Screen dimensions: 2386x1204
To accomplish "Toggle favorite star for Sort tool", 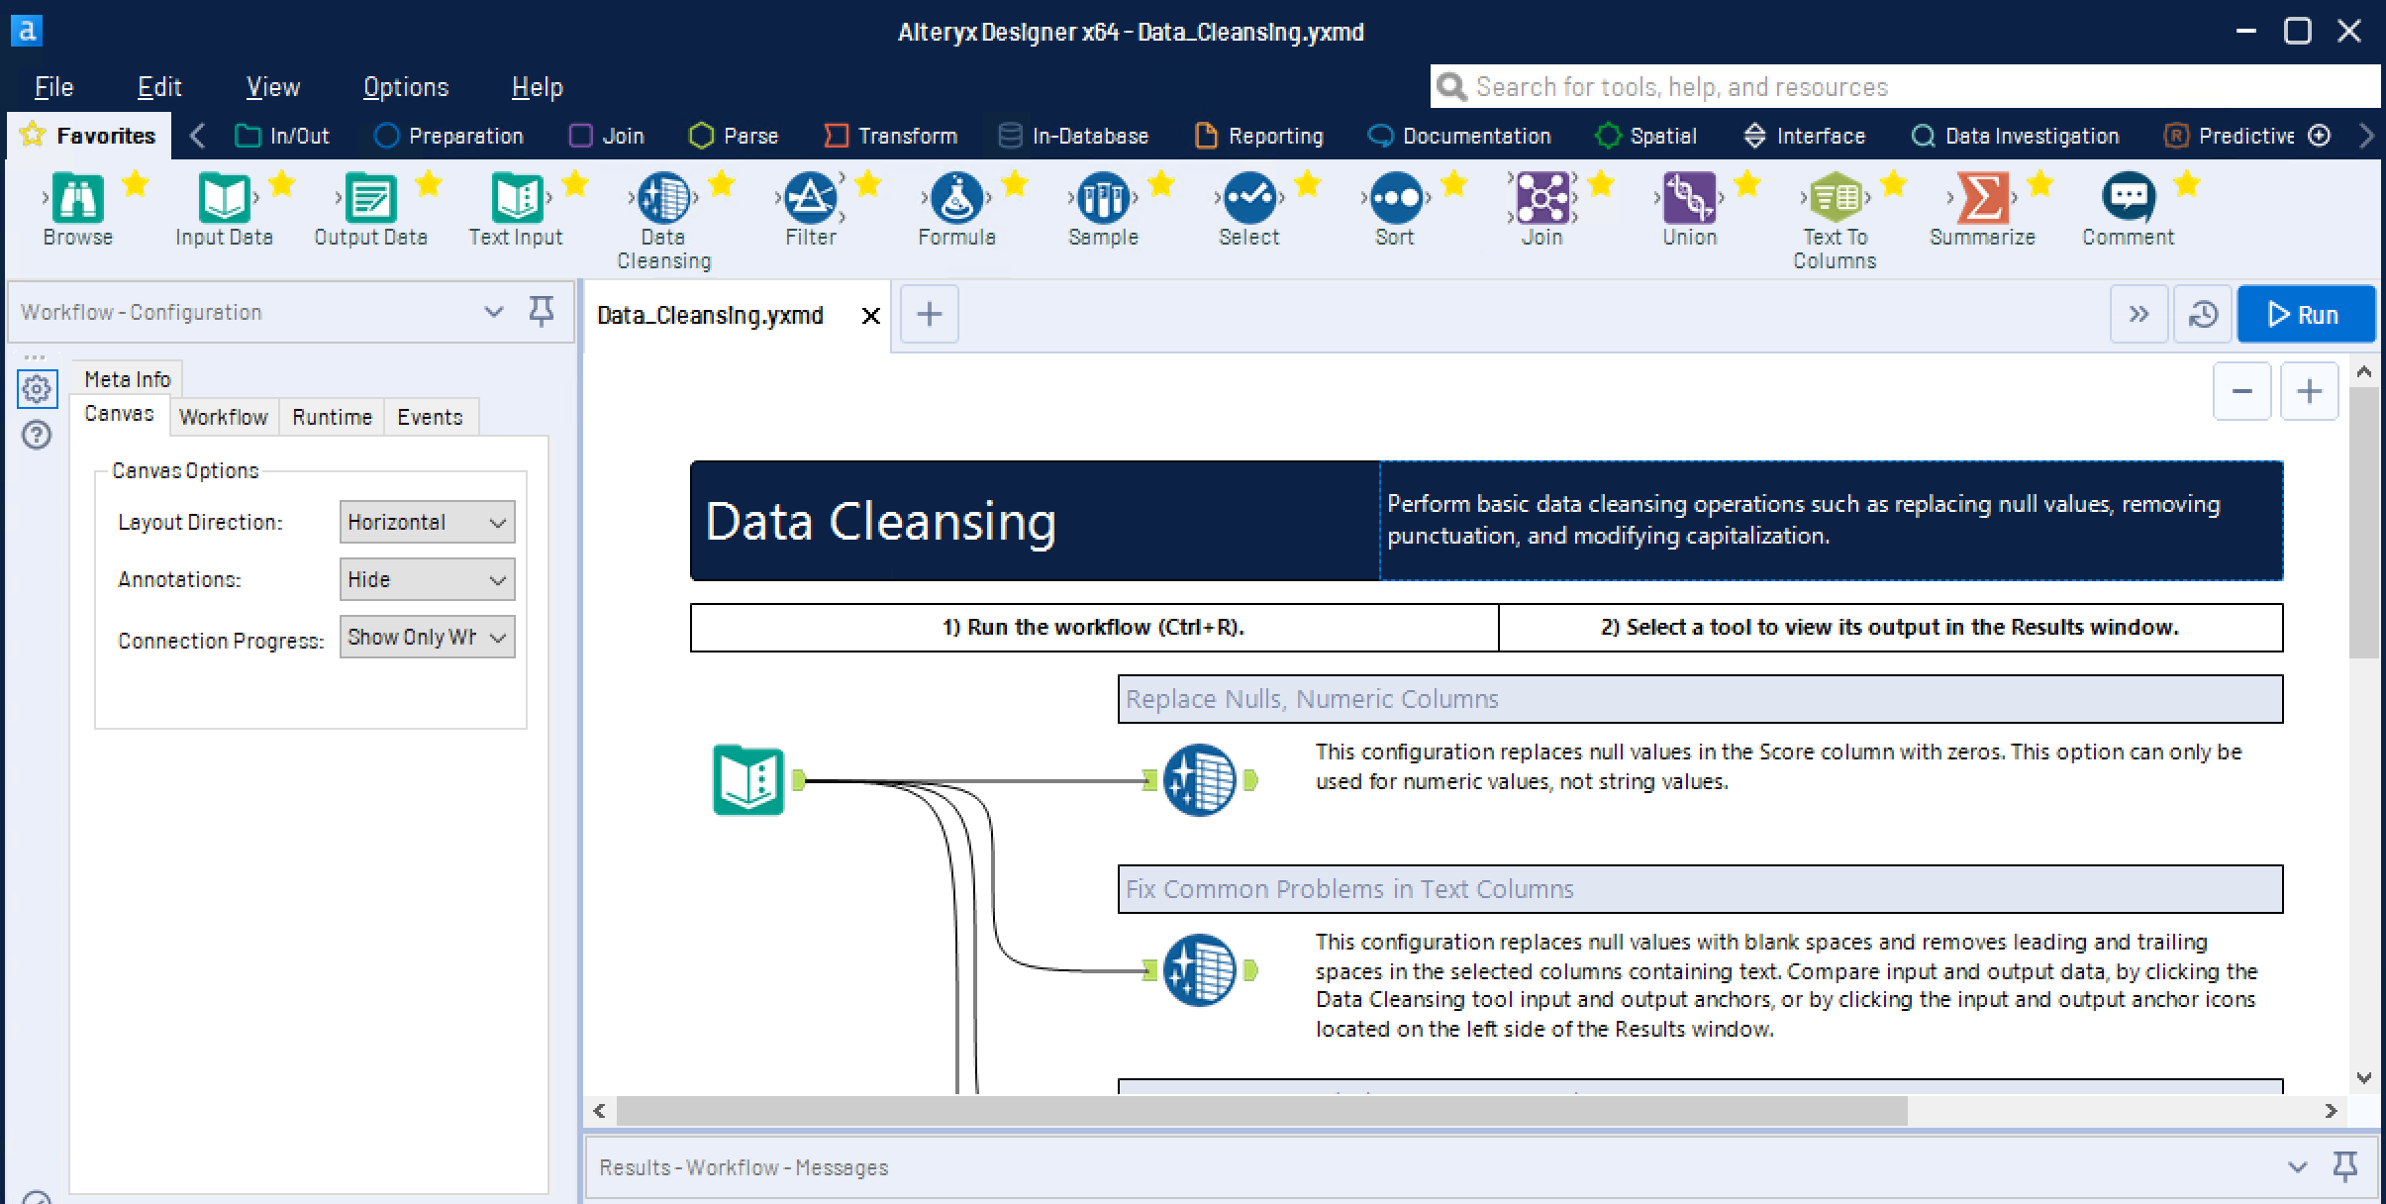I will click(x=1454, y=183).
